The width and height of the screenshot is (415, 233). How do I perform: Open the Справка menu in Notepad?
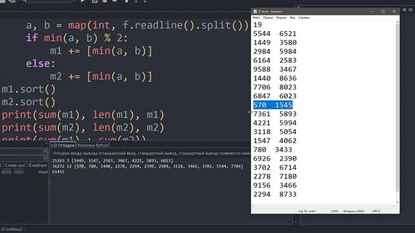pyautogui.click(x=303, y=17)
